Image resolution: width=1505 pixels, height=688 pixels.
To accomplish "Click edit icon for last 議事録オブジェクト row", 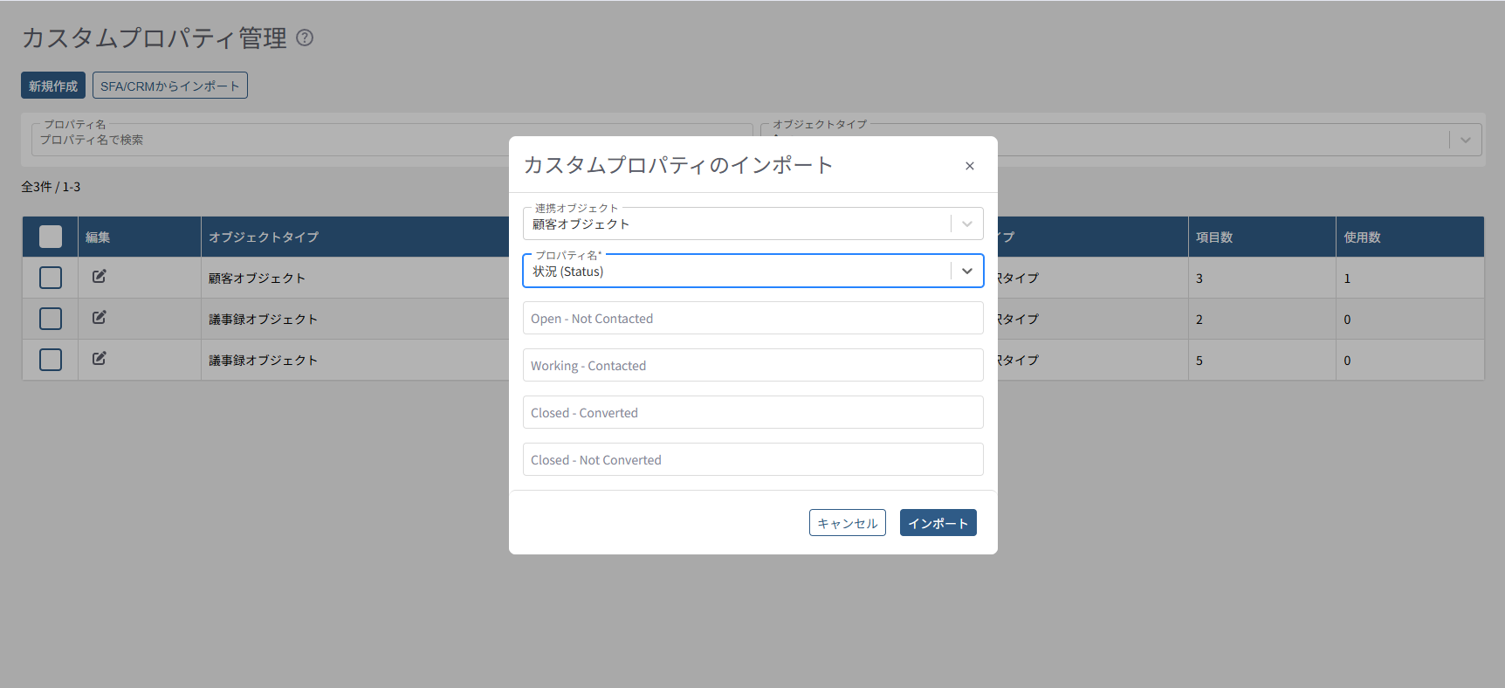I will click(100, 359).
